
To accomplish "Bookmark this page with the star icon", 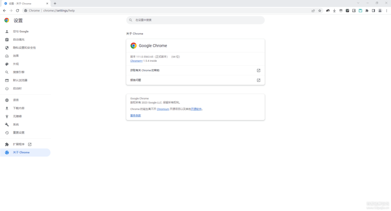I will [320, 11].
